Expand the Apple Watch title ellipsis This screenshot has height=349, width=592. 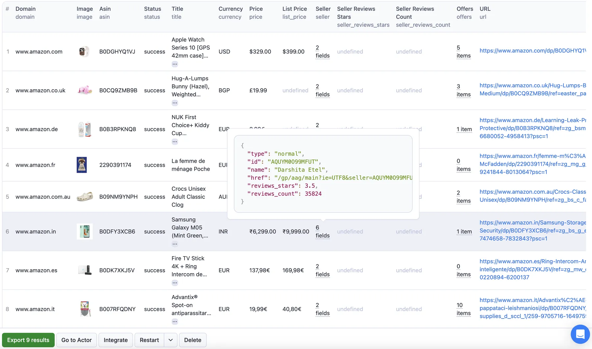click(x=175, y=64)
